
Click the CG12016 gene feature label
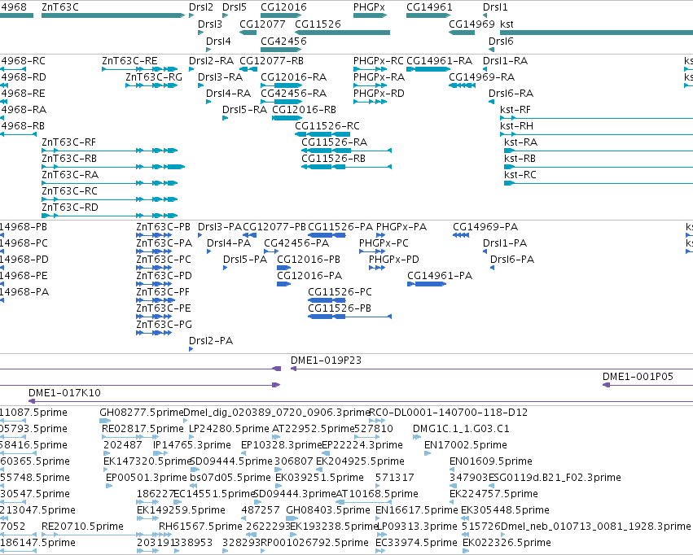283,7
